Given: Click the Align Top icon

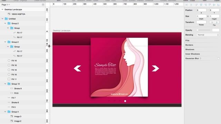Looking at the screenshot, I should tap(210, 5).
